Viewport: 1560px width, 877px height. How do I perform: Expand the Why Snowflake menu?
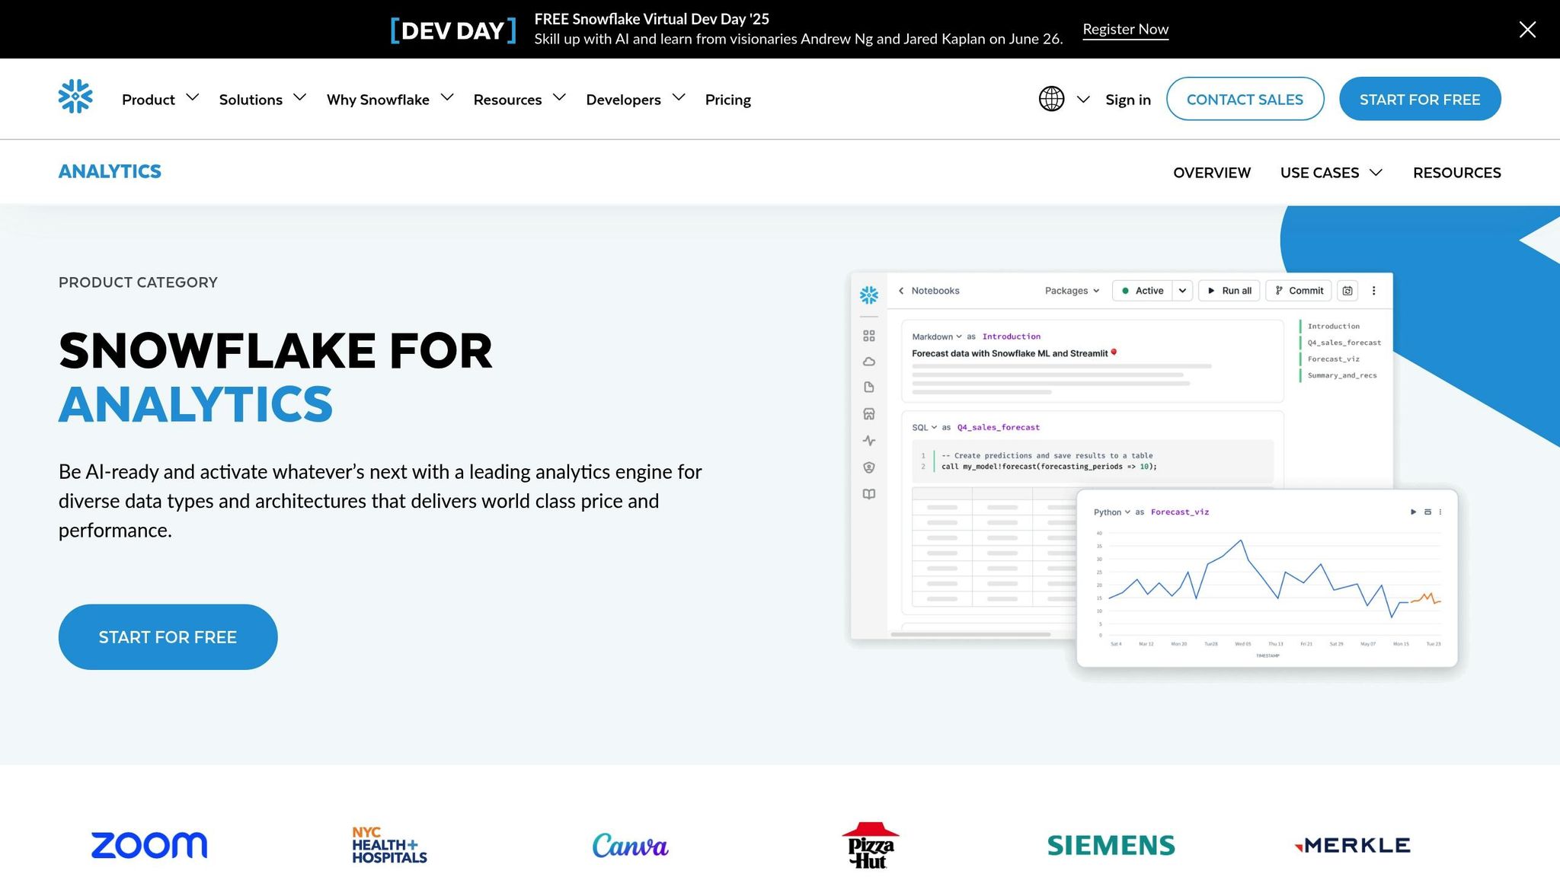tap(389, 100)
